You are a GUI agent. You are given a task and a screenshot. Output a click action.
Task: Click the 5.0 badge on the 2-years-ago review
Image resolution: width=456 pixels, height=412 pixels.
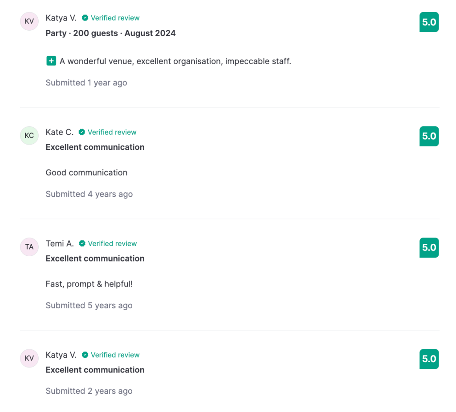tap(429, 359)
